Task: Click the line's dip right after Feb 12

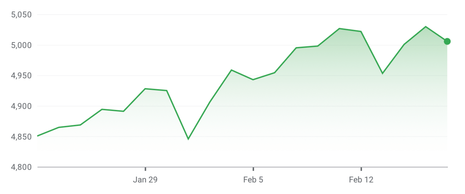Action: 382,73
